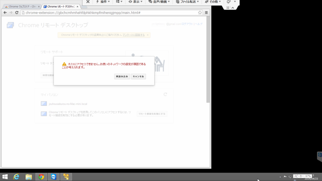The width and height of the screenshot is (322, 181).
Task: Open the 操作 actions dropdown
Action: click(x=103, y=2)
